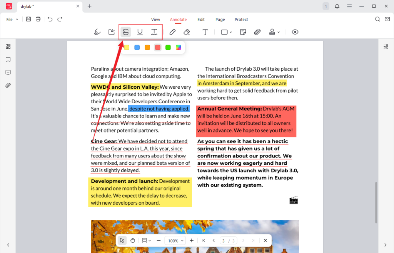394x253 pixels.
Task: Open the Page menu
Action: point(220,20)
